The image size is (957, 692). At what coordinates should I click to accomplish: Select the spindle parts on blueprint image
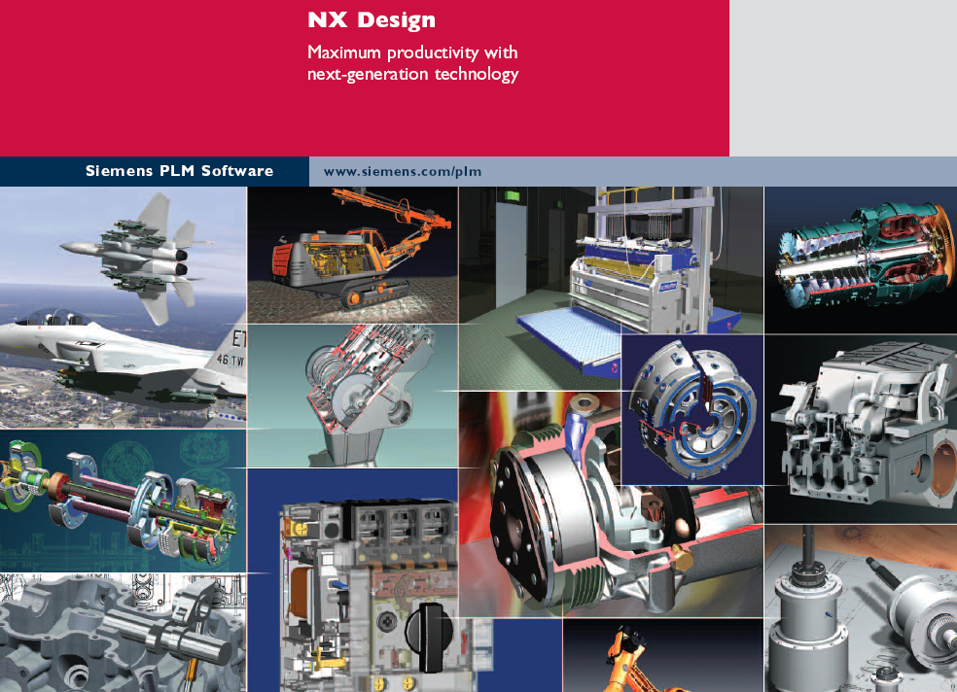click(x=861, y=608)
